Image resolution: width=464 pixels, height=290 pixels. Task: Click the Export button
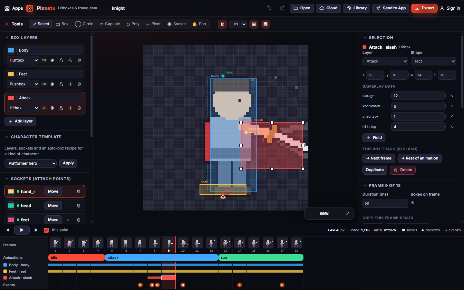[x=424, y=8]
